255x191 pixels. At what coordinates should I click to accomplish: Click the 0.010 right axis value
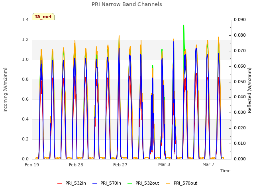240,143
